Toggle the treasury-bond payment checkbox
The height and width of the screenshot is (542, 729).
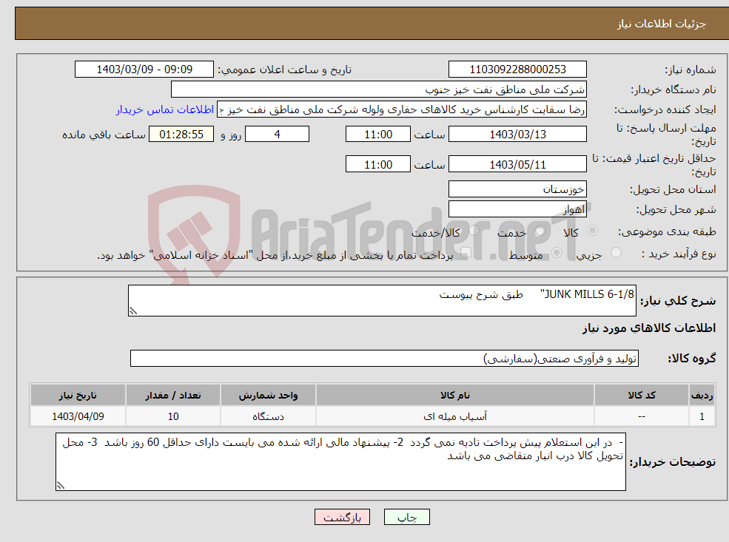(x=466, y=253)
